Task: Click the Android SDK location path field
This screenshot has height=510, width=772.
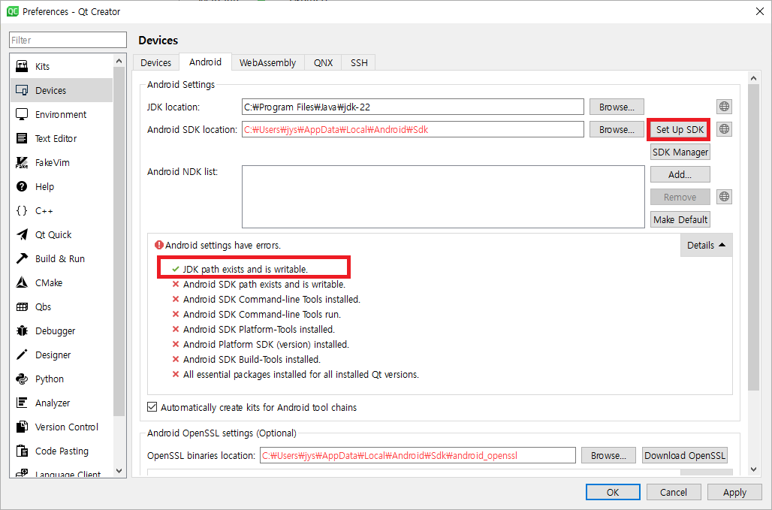Action: pyautogui.click(x=412, y=129)
